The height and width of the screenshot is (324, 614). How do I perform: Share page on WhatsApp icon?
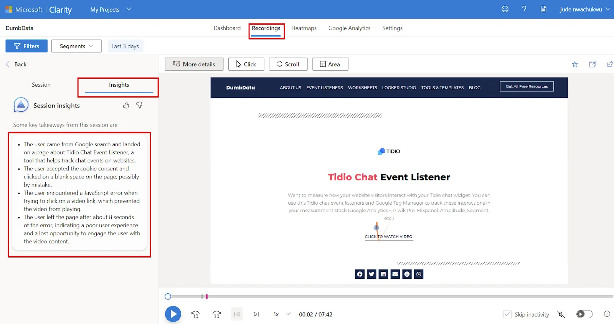point(419,274)
